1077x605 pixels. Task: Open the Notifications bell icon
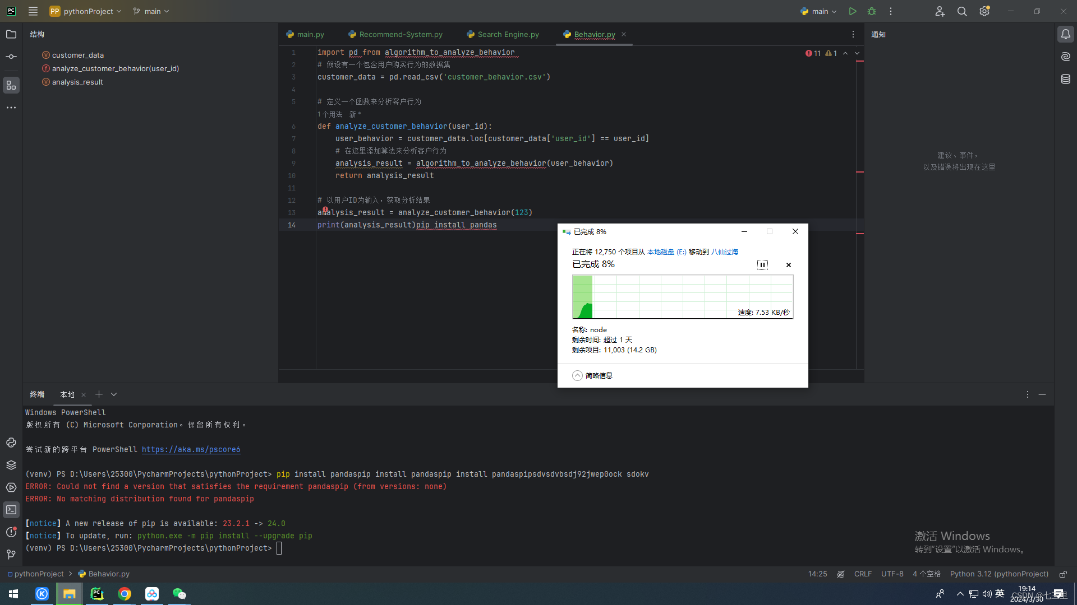[x=1066, y=34]
